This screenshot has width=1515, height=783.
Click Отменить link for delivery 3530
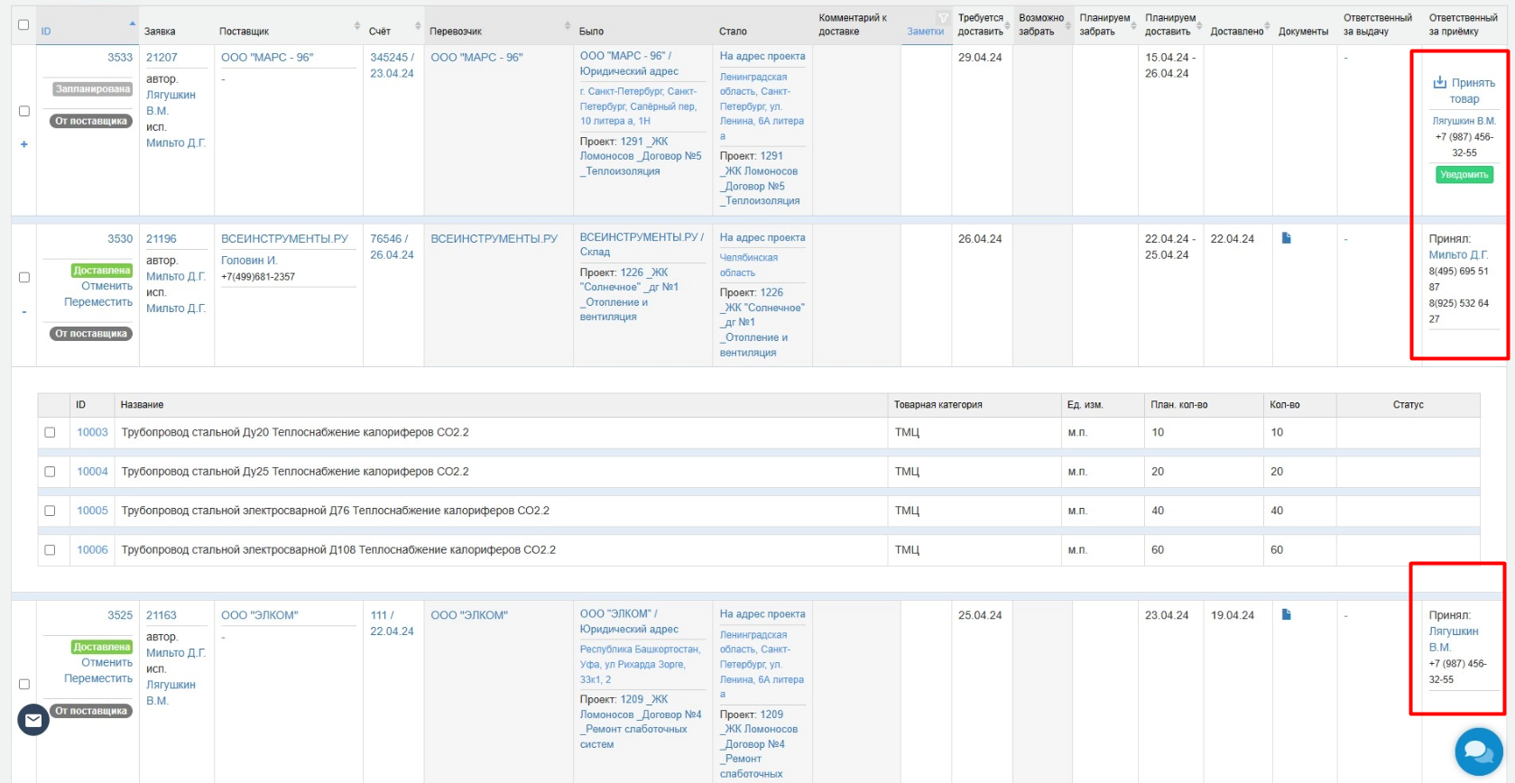point(106,286)
